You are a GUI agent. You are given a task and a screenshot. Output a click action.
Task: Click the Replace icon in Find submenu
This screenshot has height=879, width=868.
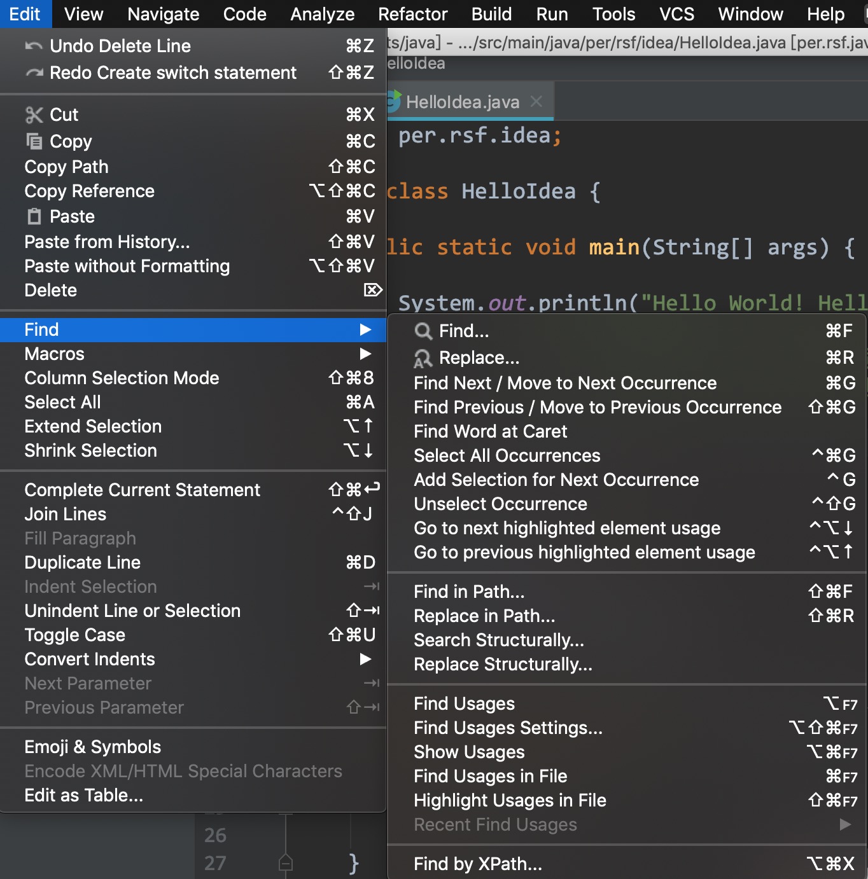(423, 358)
